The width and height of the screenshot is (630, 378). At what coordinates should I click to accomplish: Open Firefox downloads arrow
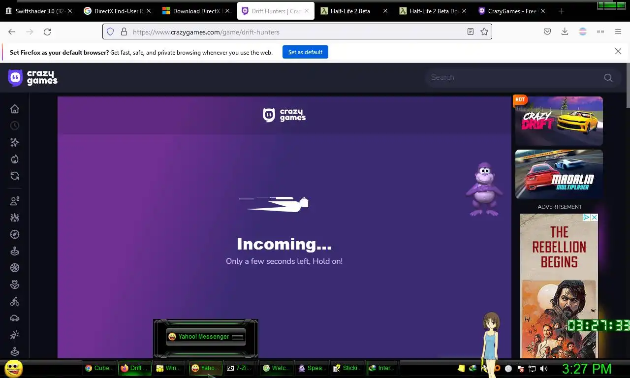point(565,31)
